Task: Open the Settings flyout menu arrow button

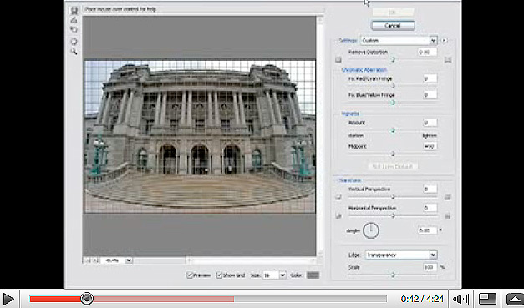Action: click(x=444, y=41)
